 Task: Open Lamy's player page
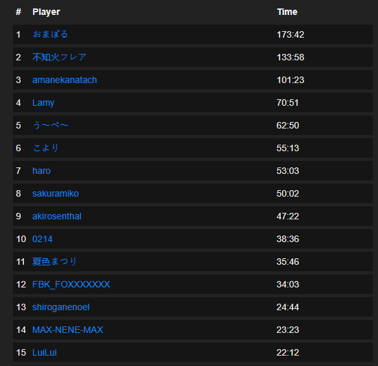point(43,103)
